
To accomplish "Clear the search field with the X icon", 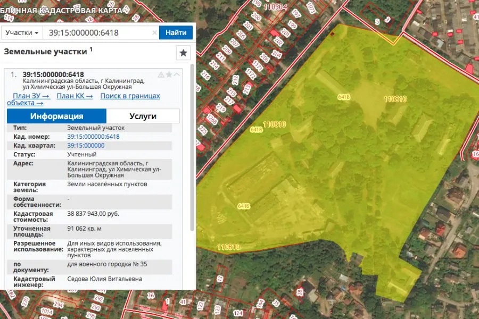I will [x=154, y=32].
